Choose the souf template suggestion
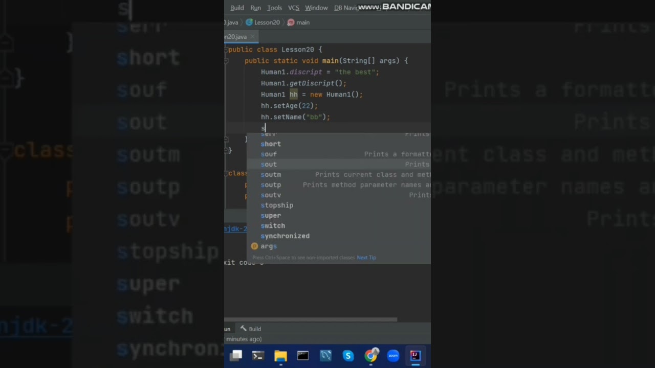This screenshot has width=655, height=368. point(338,154)
